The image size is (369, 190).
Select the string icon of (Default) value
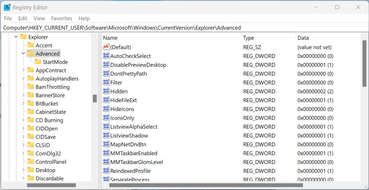106,47
